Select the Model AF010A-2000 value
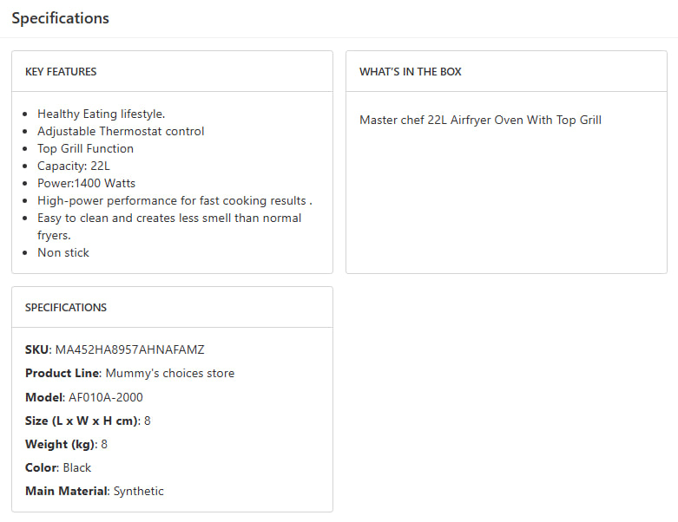Screen dimensions: 678x522 [x=106, y=397]
